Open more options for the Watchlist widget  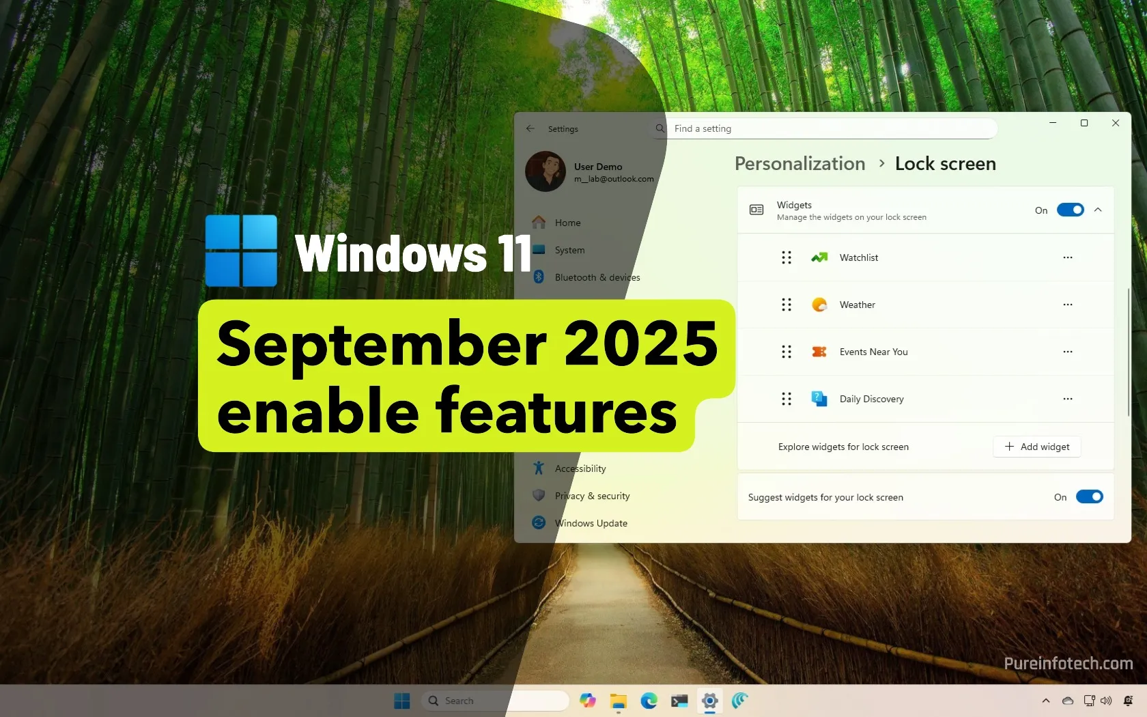(x=1068, y=257)
